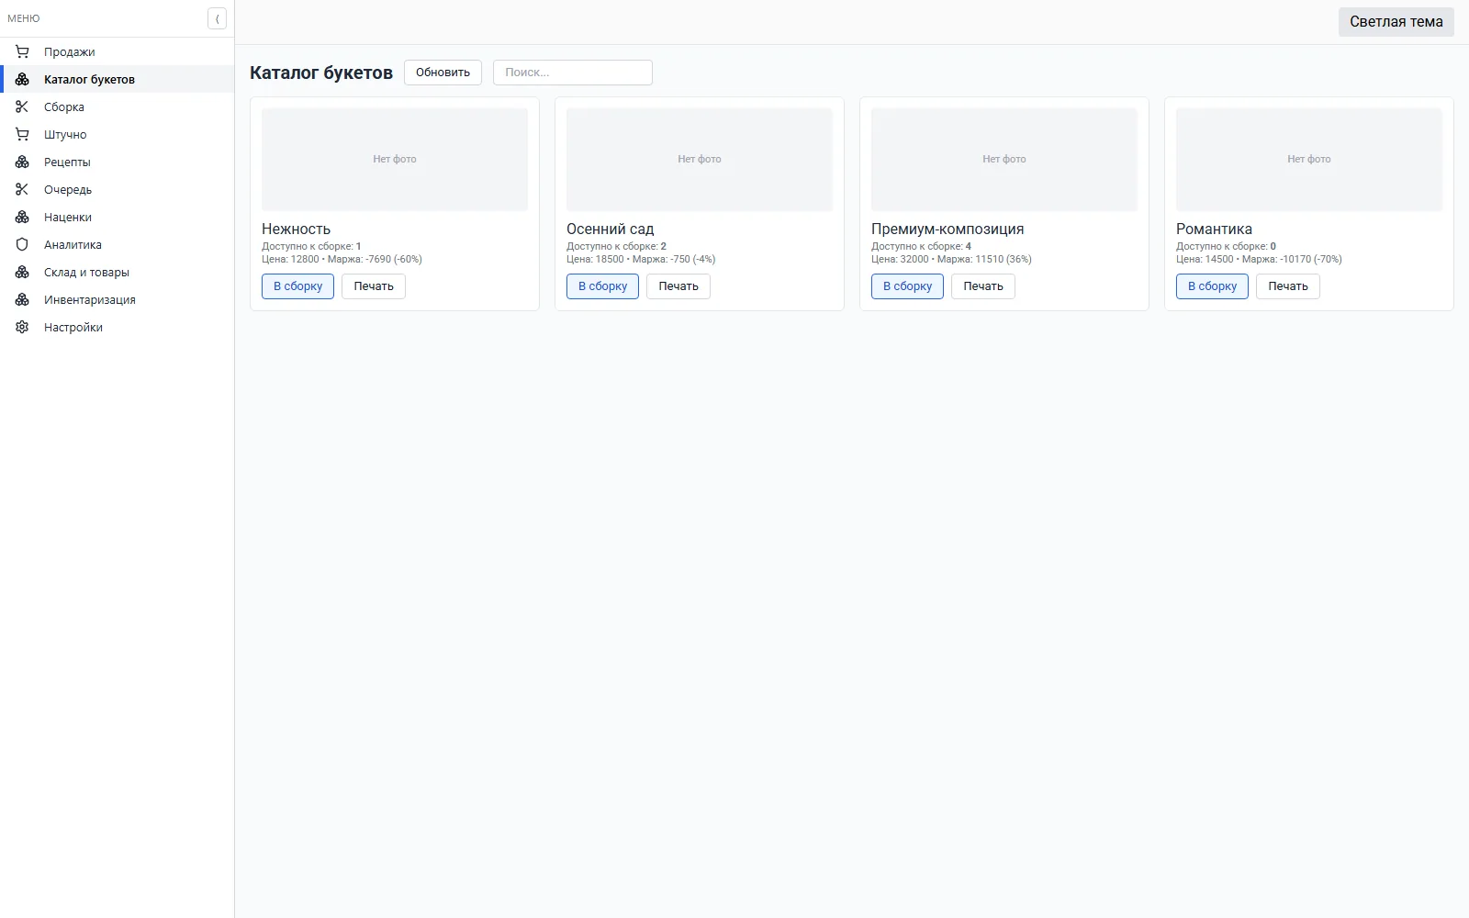1469x918 pixels.
Task: Click the scissors icon beside Очередь
Action: tap(22, 189)
